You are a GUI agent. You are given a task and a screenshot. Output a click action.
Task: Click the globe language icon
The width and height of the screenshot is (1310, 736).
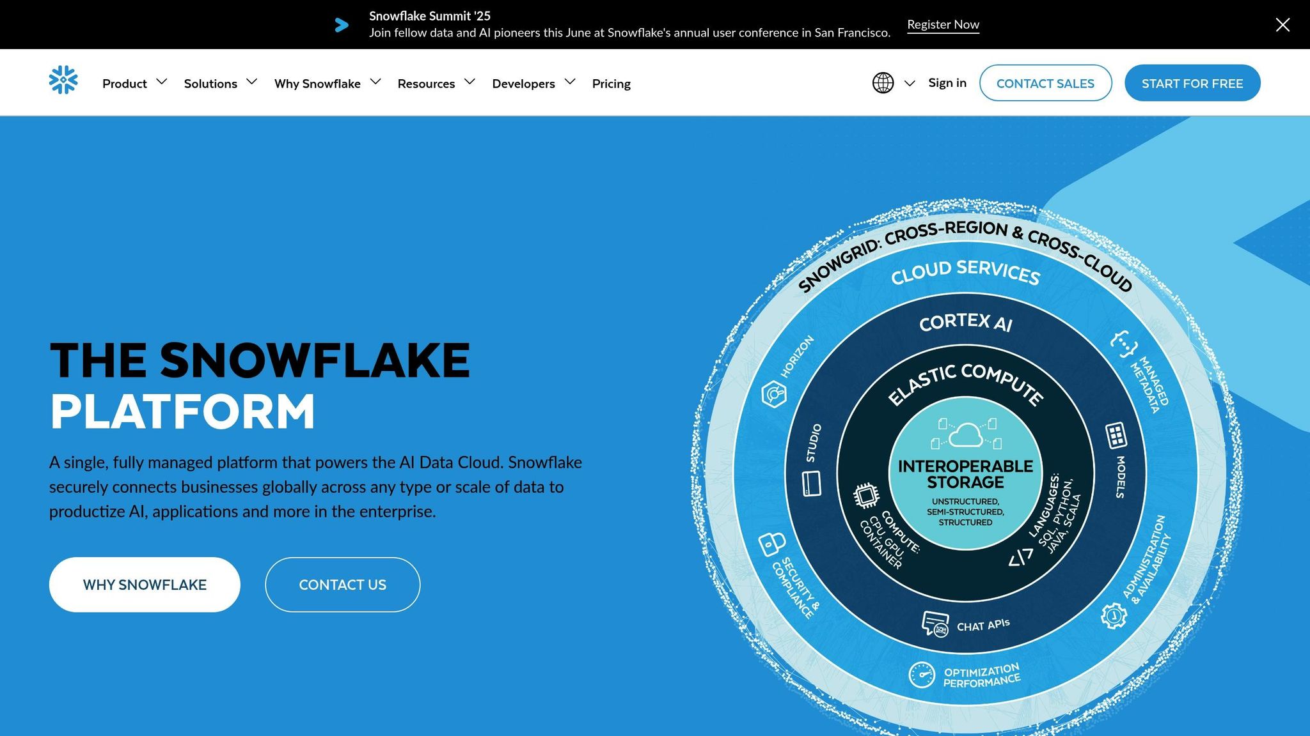pyautogui.click(x=883, y=83)
